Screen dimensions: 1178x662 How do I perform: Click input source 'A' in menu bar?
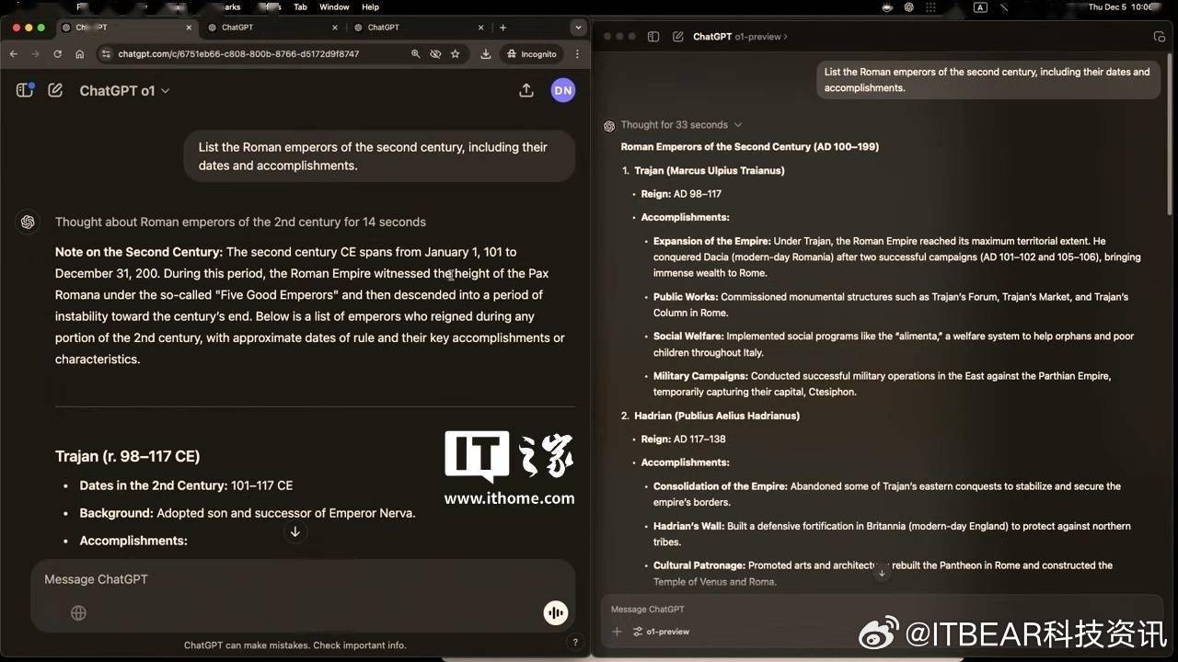click(980, 6)
